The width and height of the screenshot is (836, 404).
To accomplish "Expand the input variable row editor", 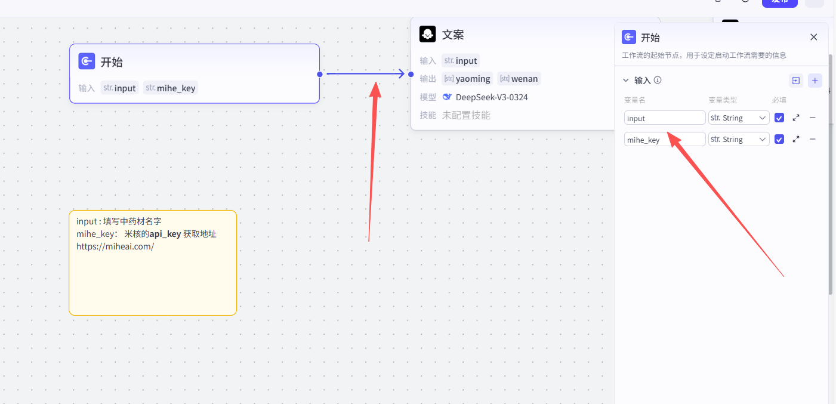I will pyautogui.click(x=796, y=118).
